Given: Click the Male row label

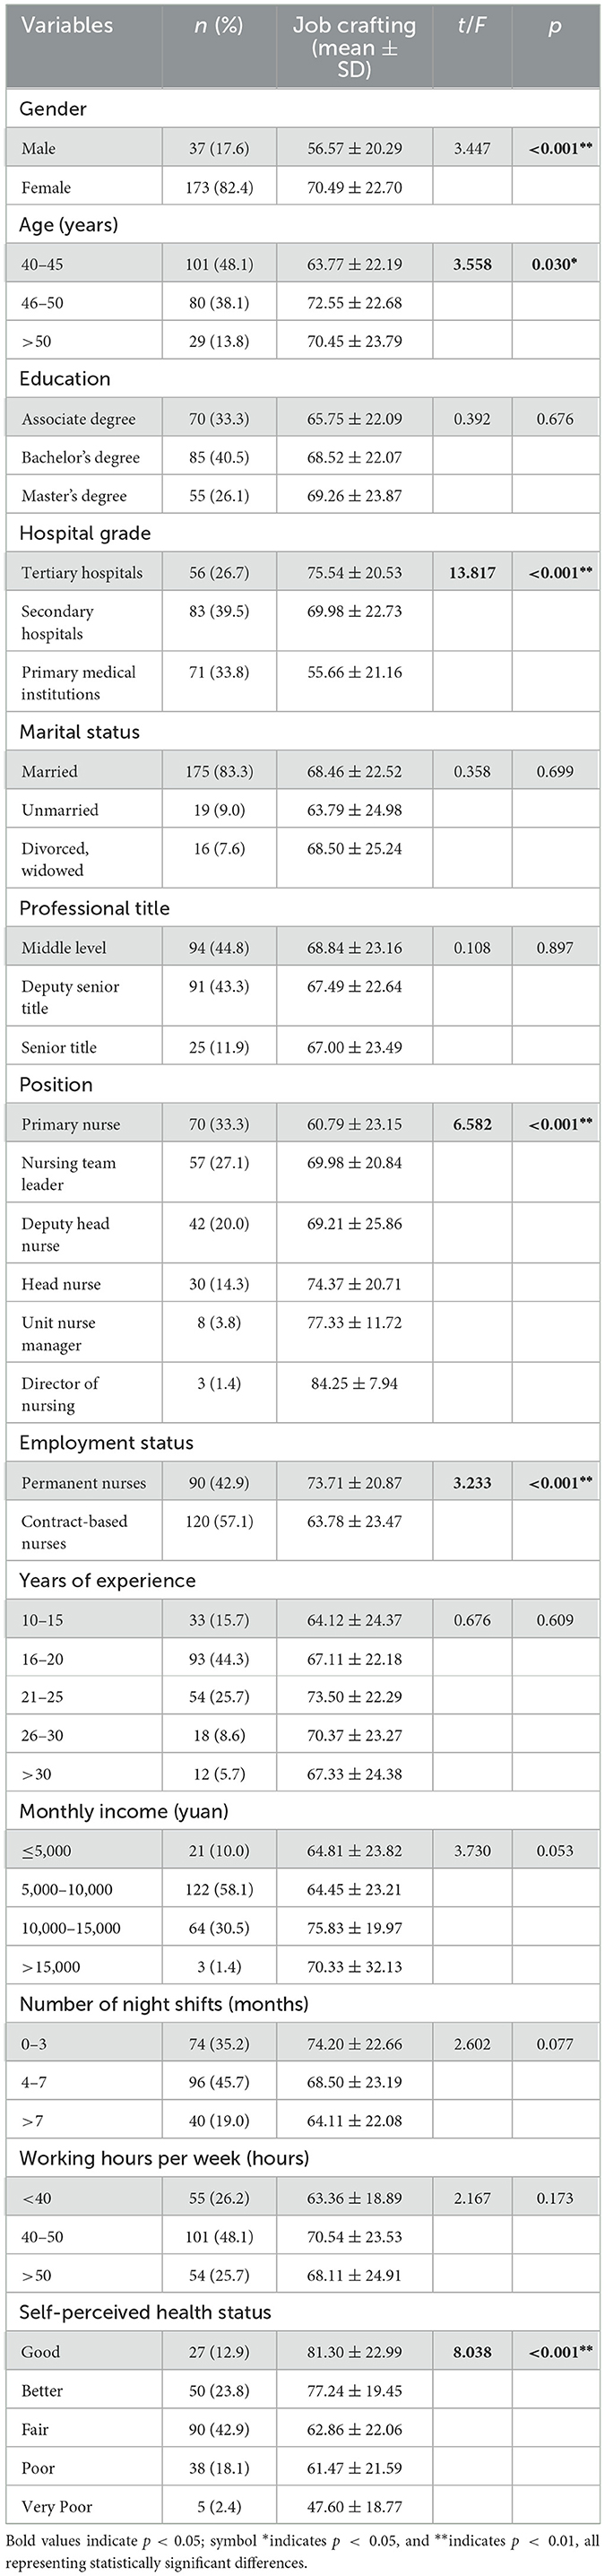Looking at the screenshot, I should click(x=39, y=148).
